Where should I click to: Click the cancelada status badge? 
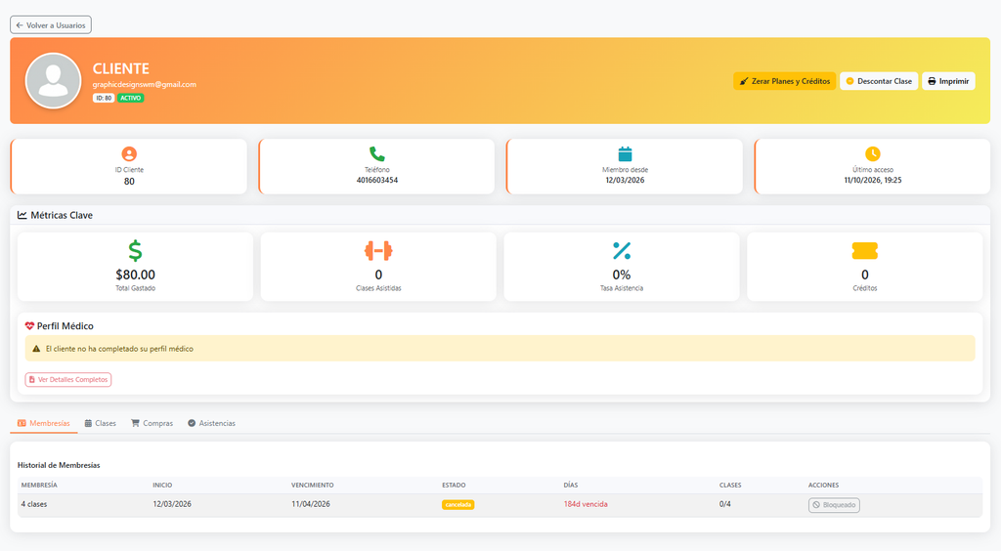457,504
